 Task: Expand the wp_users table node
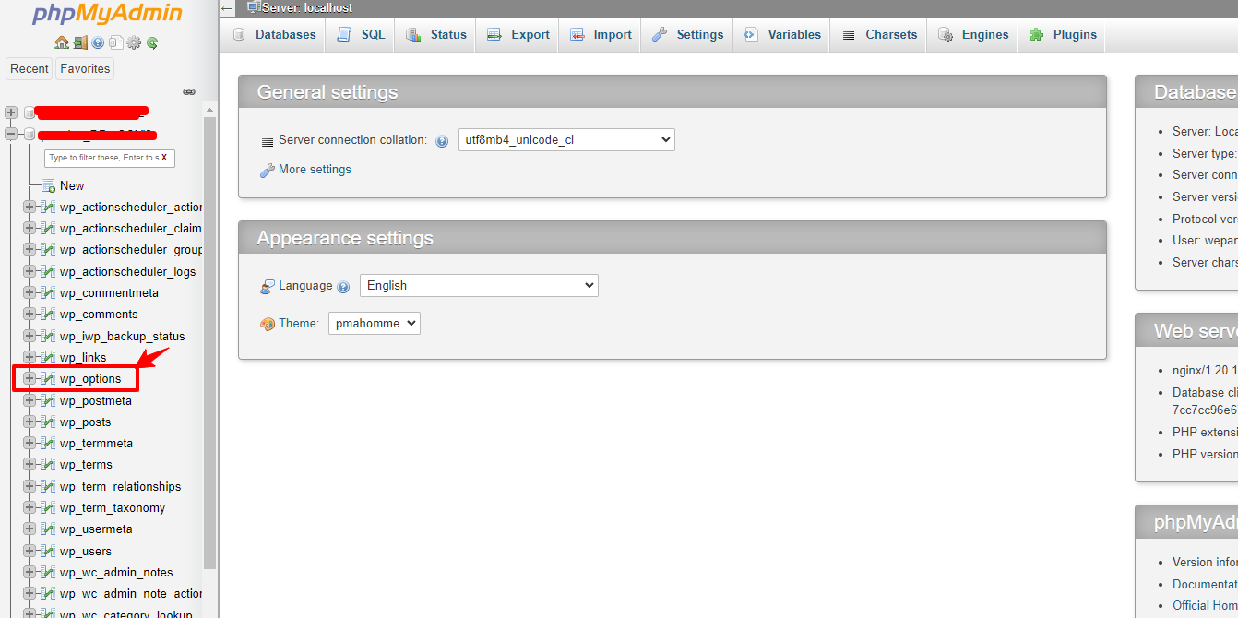click(x=30, y=551)
